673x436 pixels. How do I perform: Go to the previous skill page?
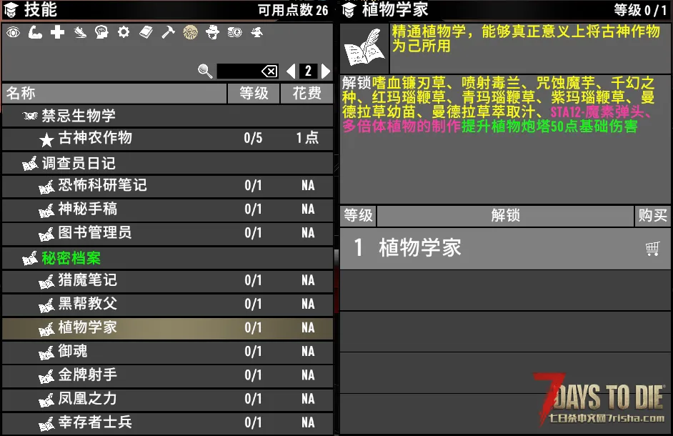[291, 71]
